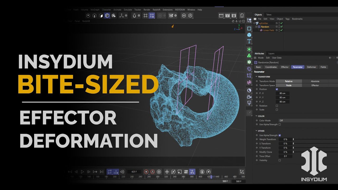Collapse the COLOR section
This screenshot has width=338, height=190.
256,116
